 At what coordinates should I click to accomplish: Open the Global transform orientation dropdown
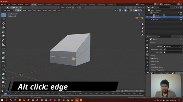[x=62, y=8]
